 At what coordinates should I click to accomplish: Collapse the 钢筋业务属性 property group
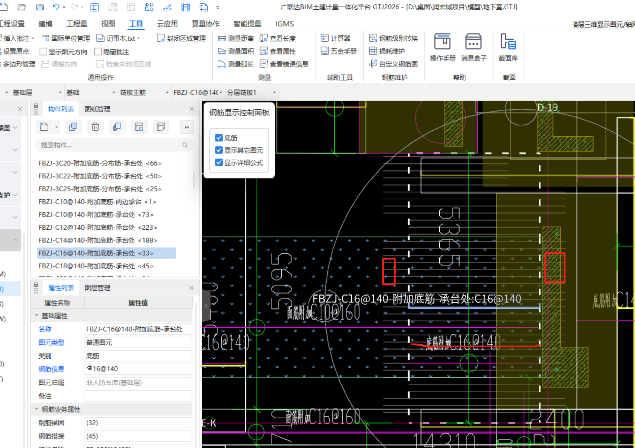37,409
